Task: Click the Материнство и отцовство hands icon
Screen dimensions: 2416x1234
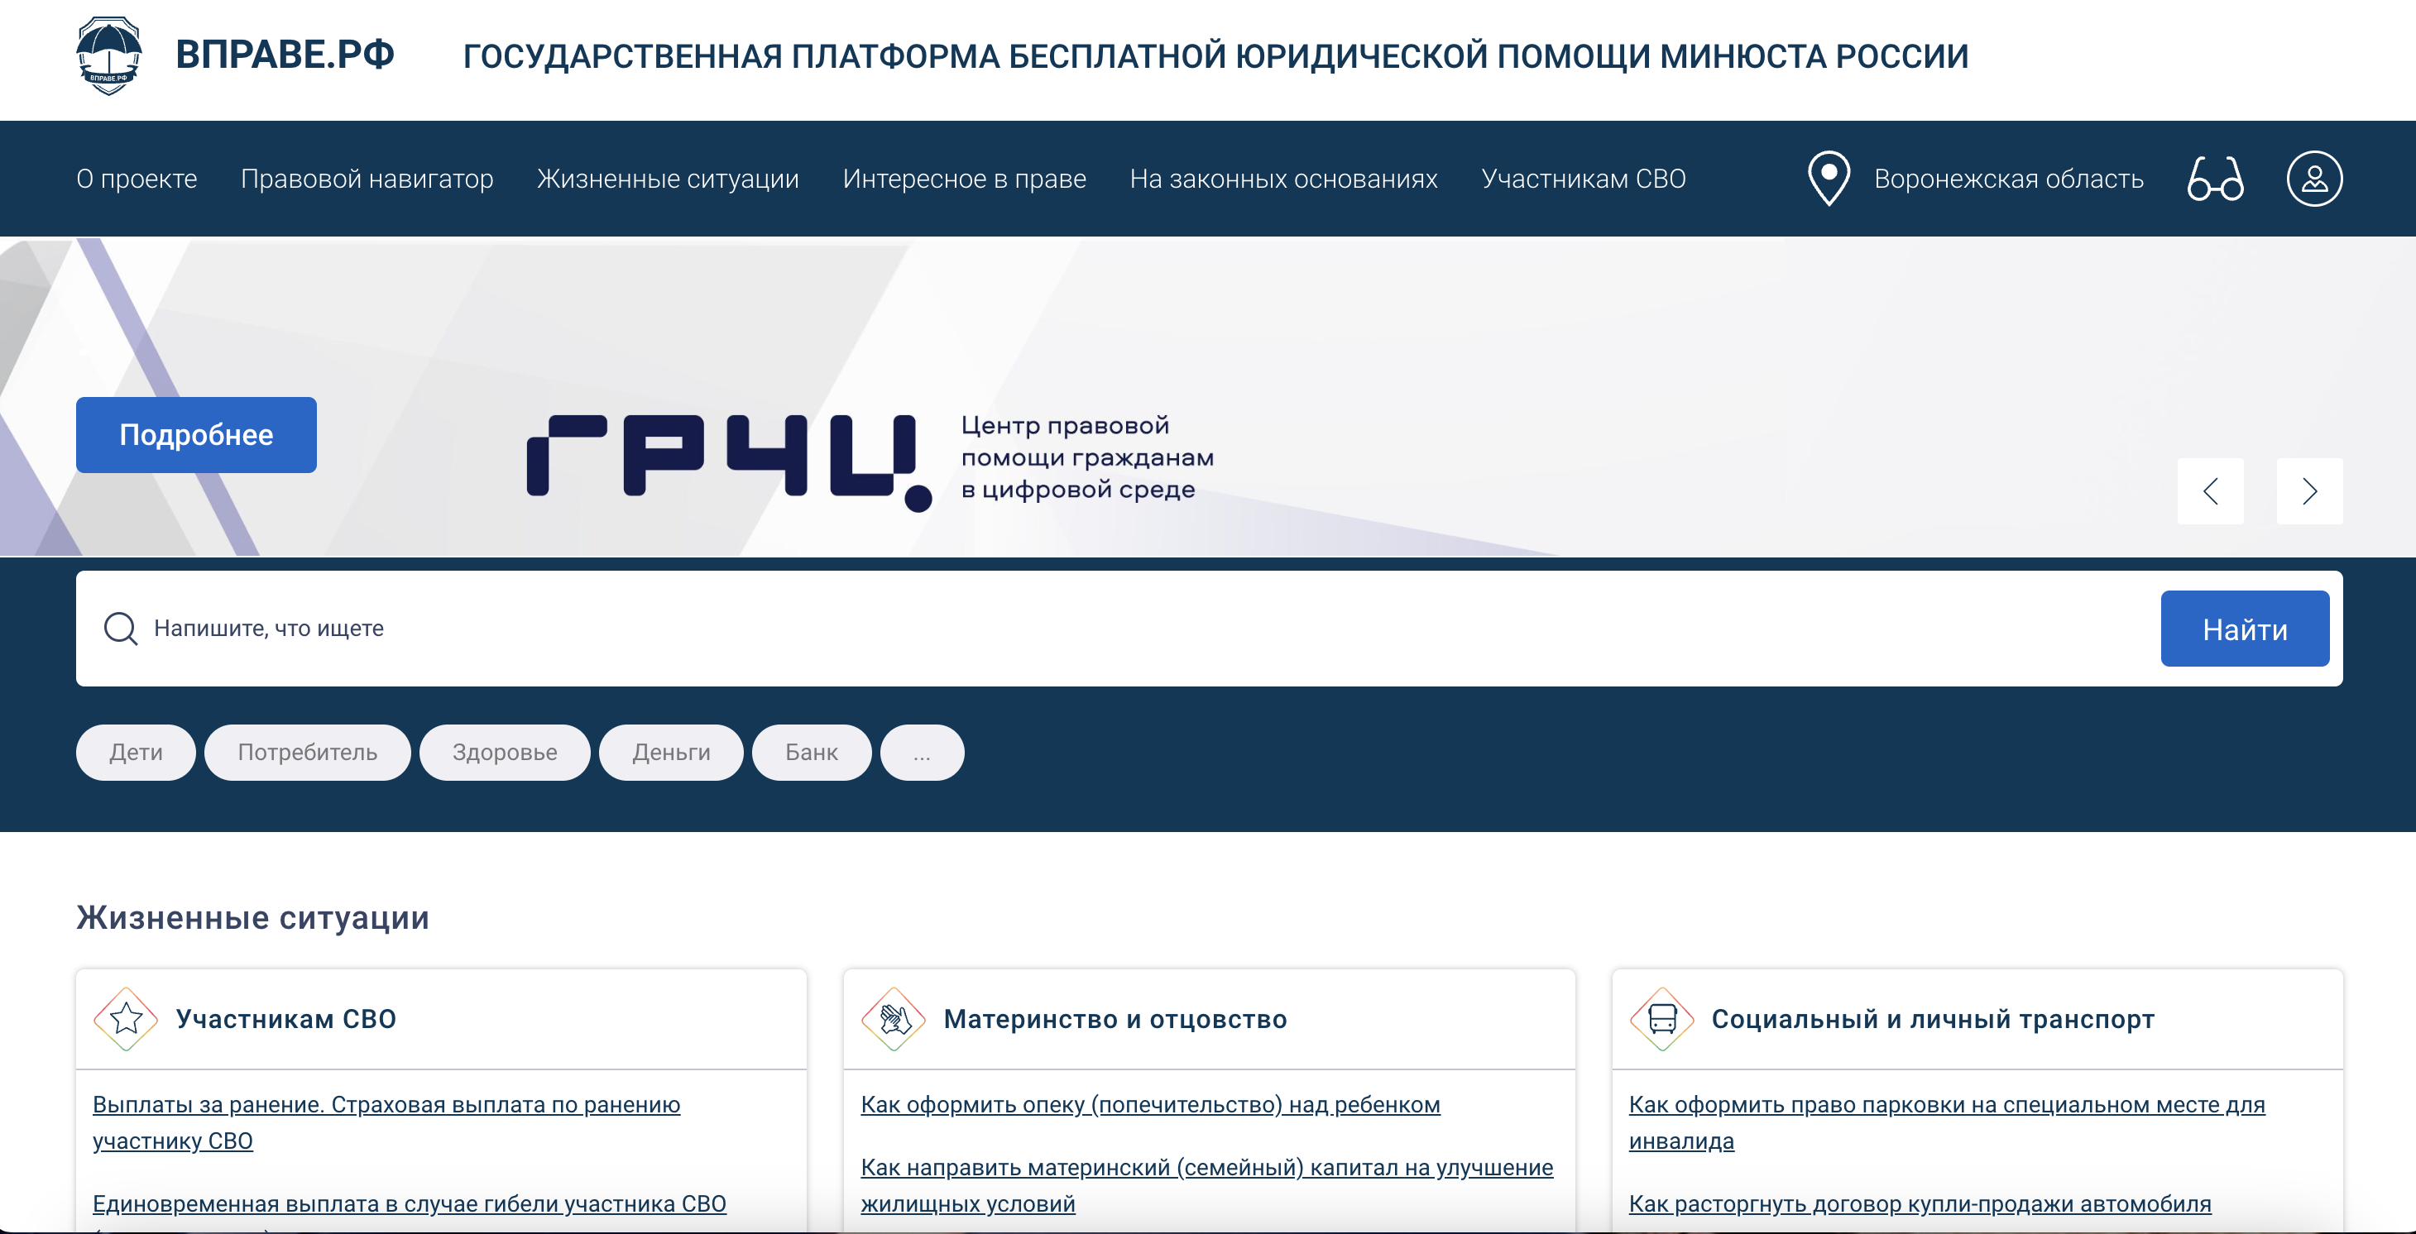Action: coord(894,1018)
